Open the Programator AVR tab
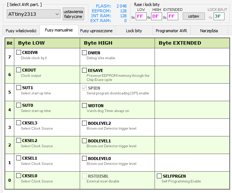 point(171,31)
